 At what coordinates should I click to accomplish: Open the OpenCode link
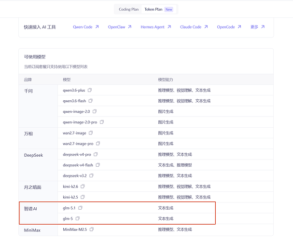tap(226, 27)
